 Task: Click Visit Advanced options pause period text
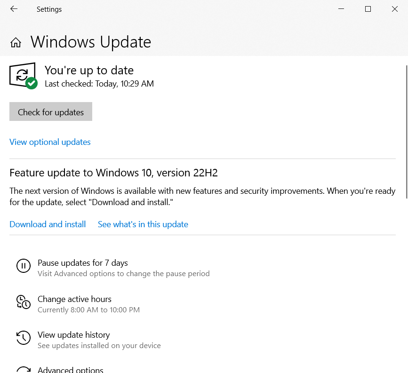click(x=124, y=274)
